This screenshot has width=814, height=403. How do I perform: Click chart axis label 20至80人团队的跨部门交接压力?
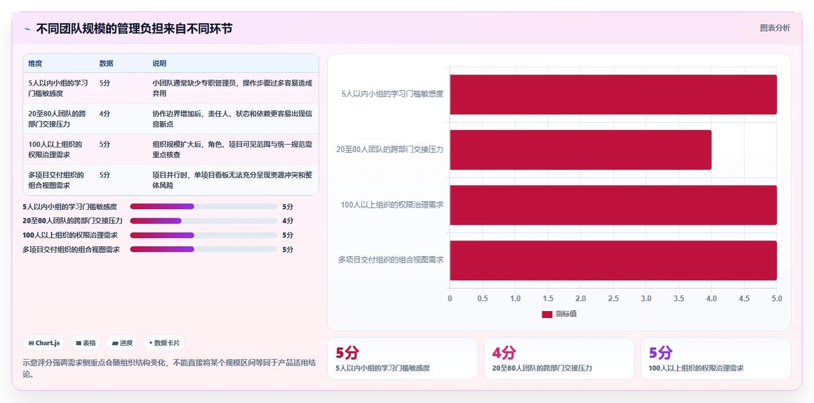390,150
